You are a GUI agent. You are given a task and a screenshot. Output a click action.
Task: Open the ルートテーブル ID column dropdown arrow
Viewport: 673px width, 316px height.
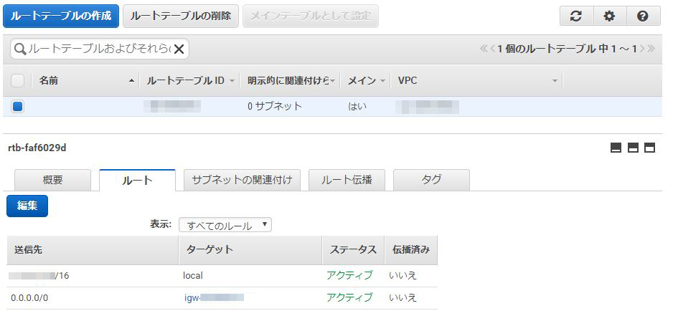click(232, 80)
